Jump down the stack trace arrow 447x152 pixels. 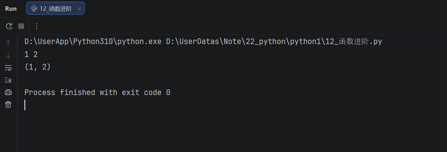click(x=8, y=55)
